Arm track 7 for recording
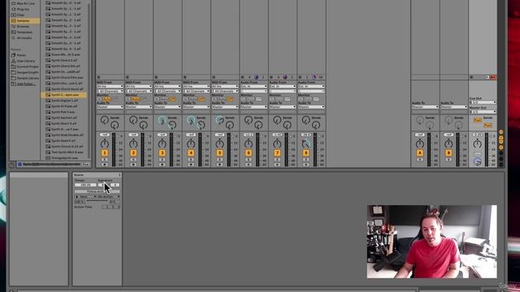This screenshot has height=292, width=520. click(x=277, y=164)
